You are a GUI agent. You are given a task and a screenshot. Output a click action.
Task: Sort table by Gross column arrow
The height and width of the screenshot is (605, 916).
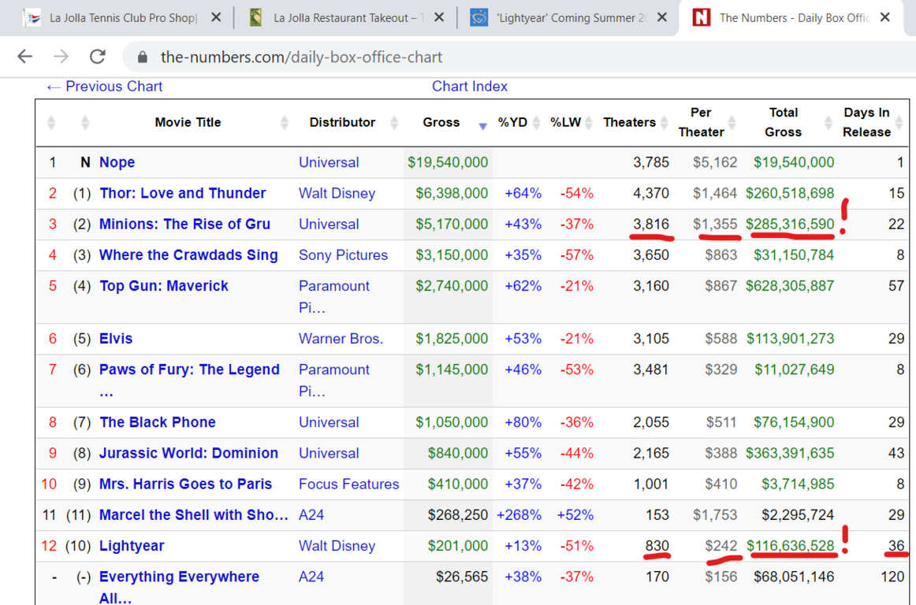pyautogui.click(x=482, y=124)
